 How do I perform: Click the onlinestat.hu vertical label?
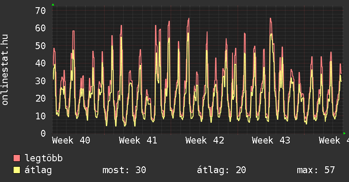6,70
